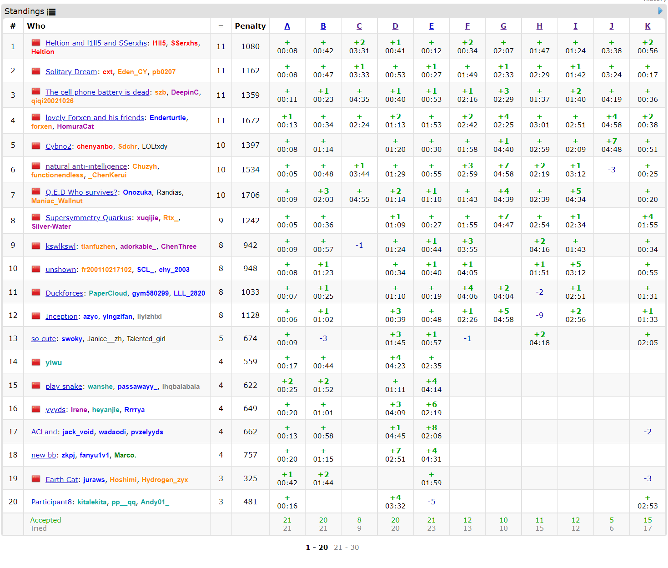Open the Heltion and l1ll5 and SSerxhs team
The width and height of the screenshot is (668, 568).
[96, 43]
